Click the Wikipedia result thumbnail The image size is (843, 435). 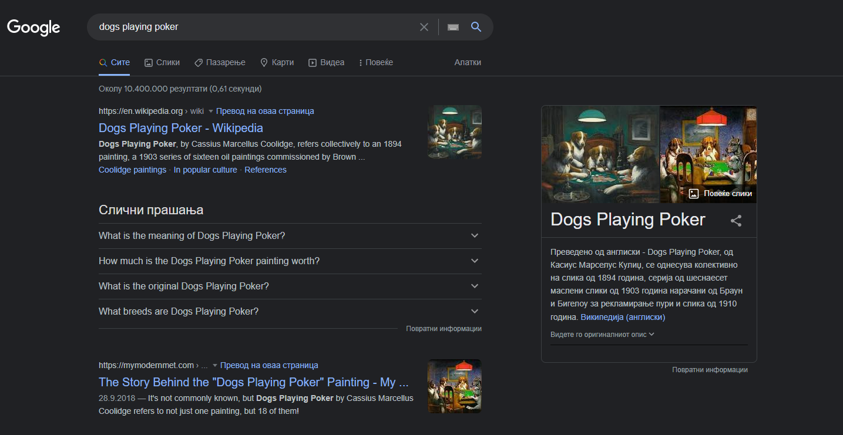[x=455, y=132]
